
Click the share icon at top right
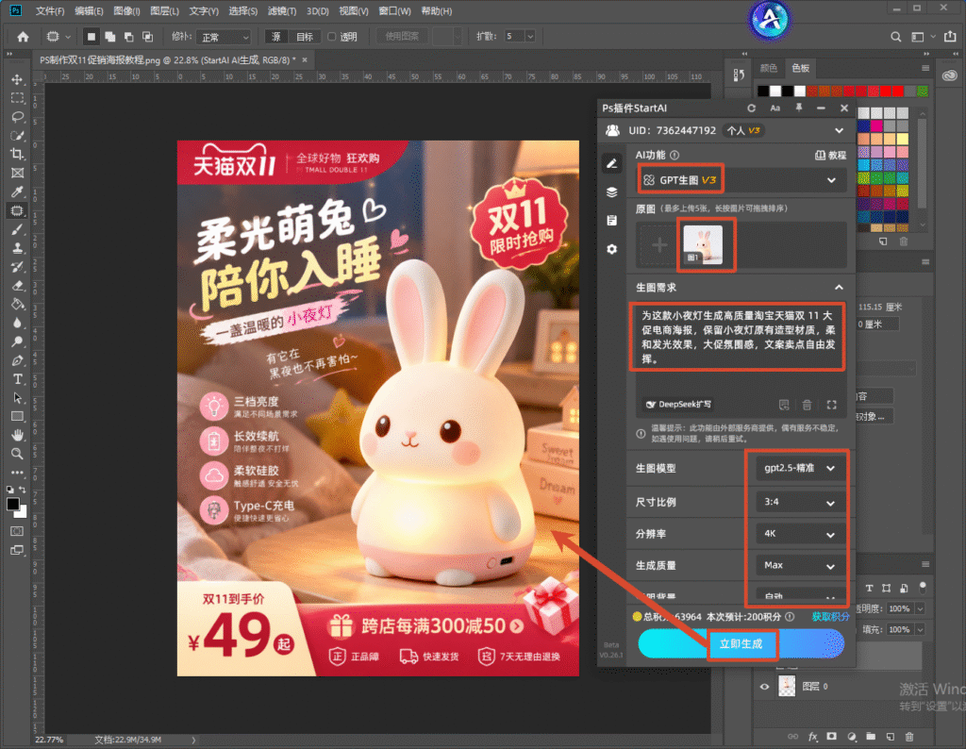click(951, 37)
